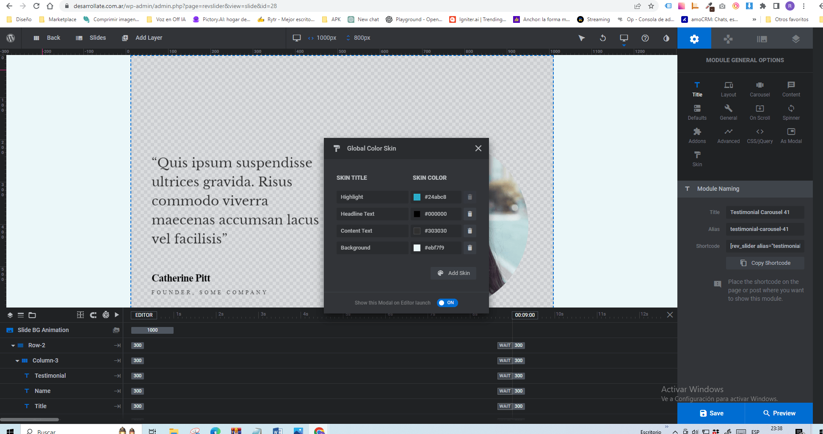Edit the Alias field testimonial-carousel-41
Image resolution: width=823 pixels, height=434 pixels.
click(x=765, y=229)
